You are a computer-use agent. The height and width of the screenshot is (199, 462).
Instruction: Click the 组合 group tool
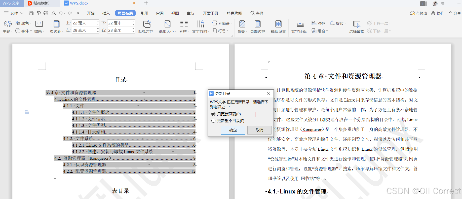[320, 31]
